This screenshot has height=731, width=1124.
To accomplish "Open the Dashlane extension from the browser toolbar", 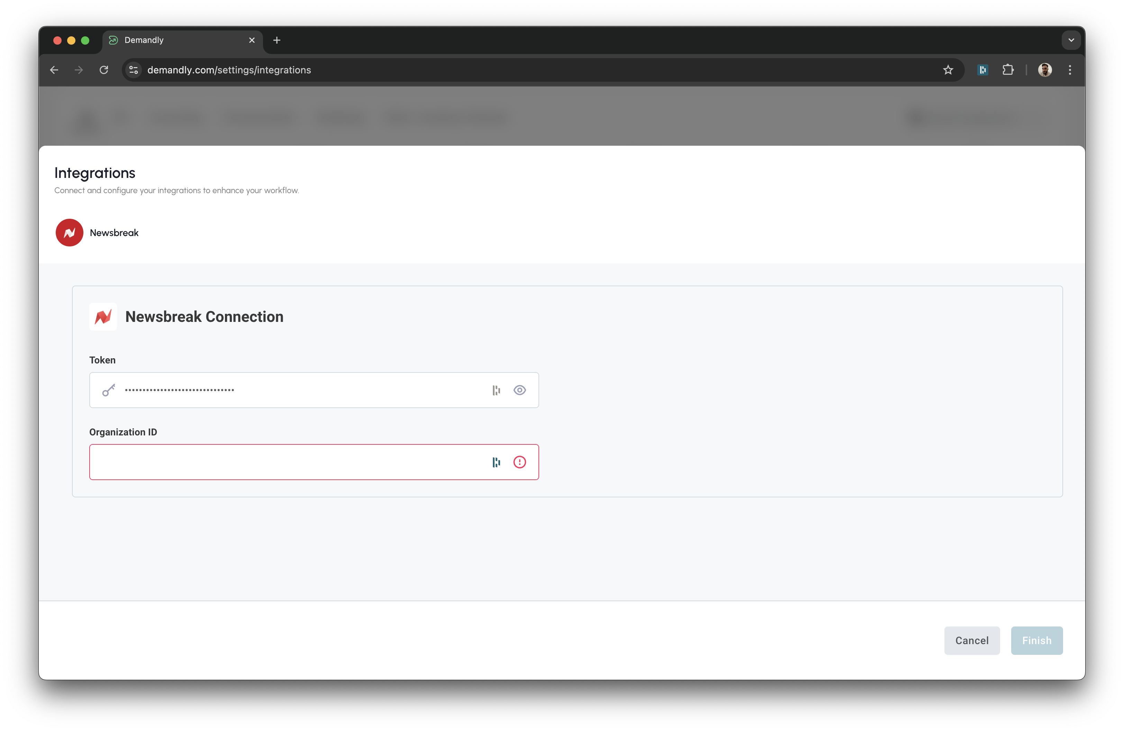I will click(983, 70).
